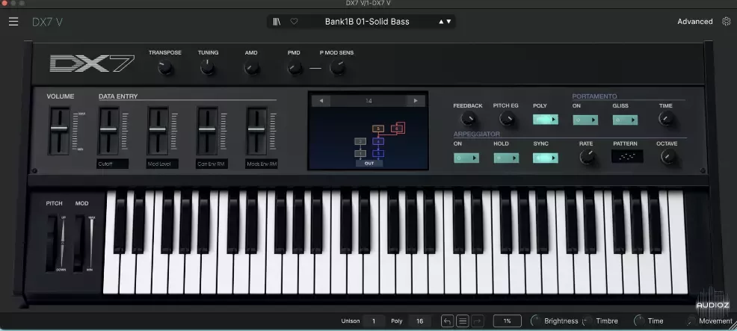Open the Advanced panel
The image size is (737, 331).
coord(694,22)
